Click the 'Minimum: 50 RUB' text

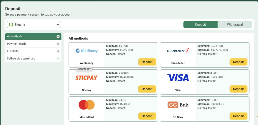point(117,46)
